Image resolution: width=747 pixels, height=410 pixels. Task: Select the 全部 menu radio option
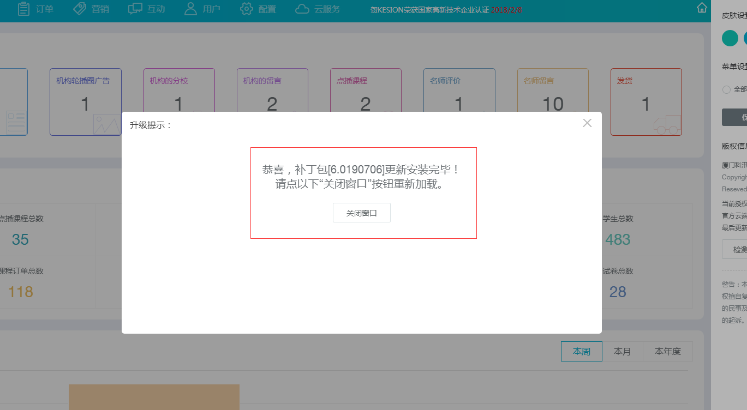coord(726,89)
